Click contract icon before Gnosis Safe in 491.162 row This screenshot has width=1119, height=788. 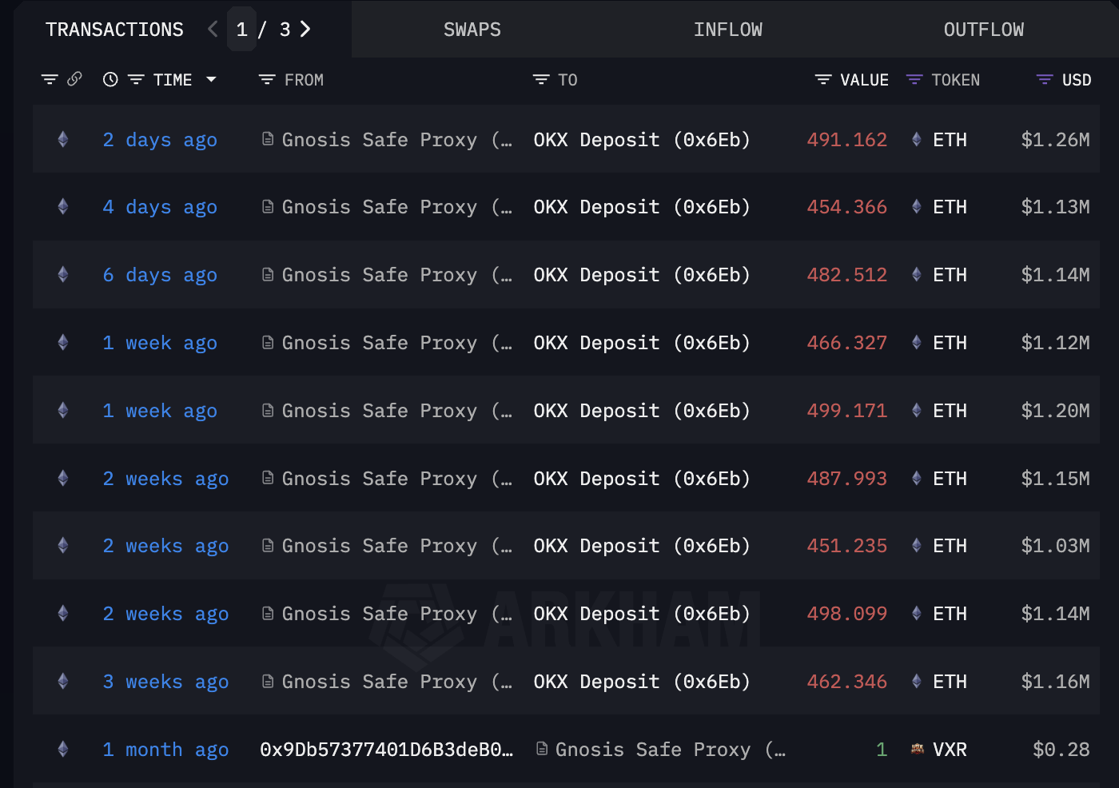coord(269,139)
